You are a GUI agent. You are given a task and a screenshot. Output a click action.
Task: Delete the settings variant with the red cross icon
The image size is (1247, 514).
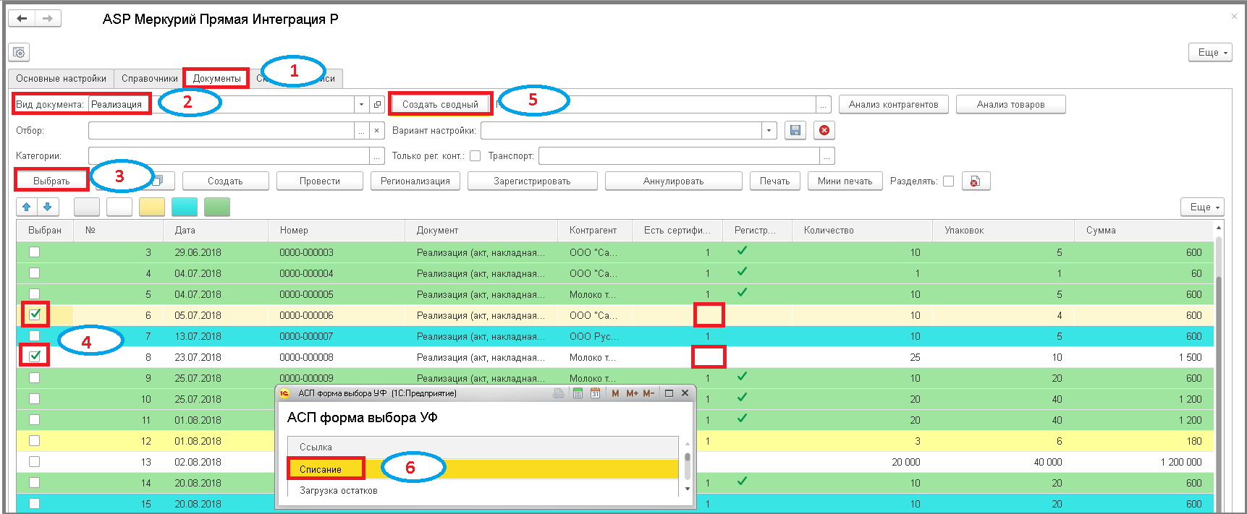point(824,130)
